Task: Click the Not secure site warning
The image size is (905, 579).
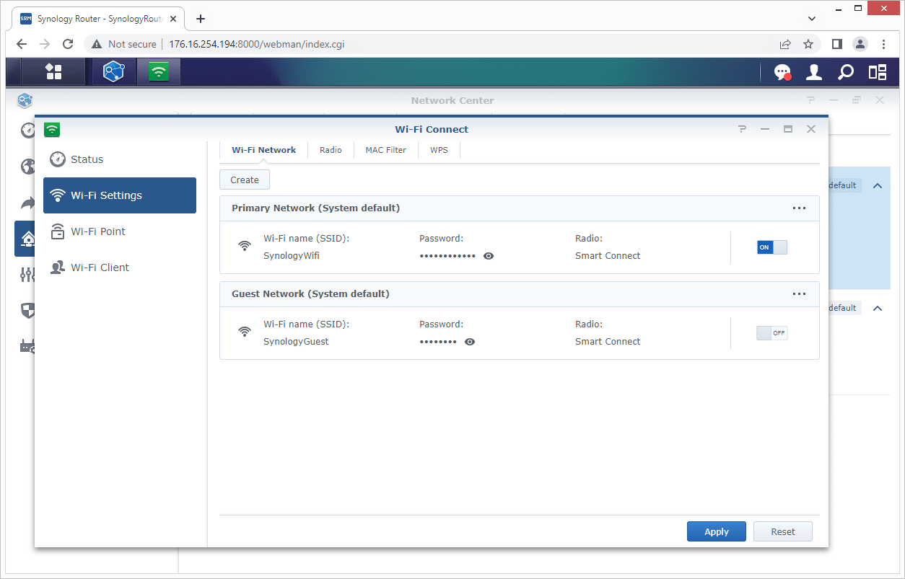Action: [123, 44]
